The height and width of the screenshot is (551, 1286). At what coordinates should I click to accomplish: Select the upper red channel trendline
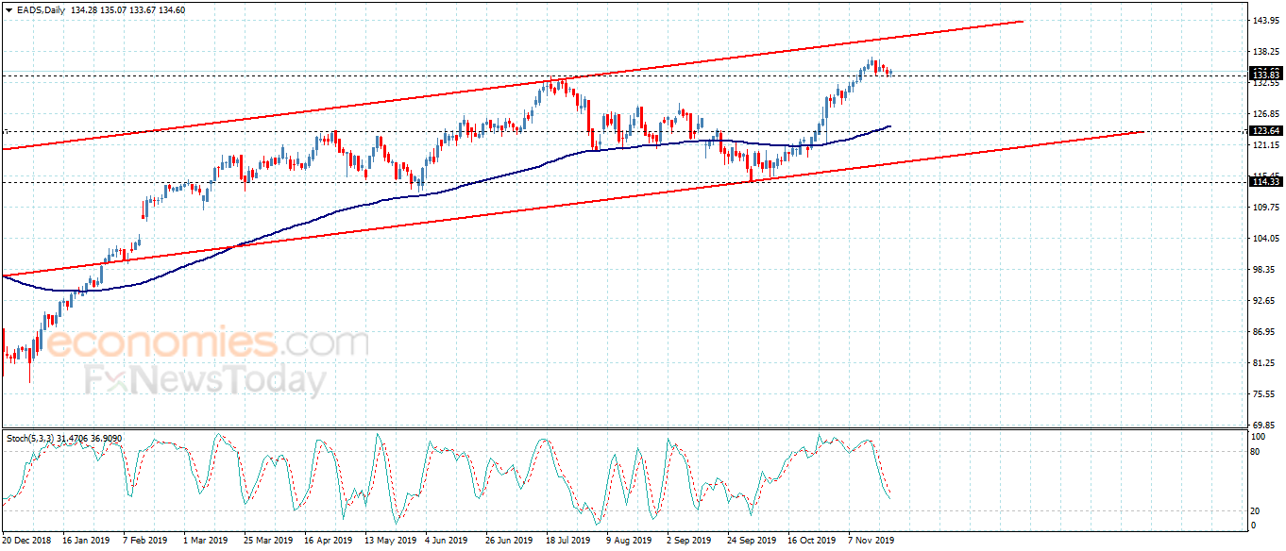[512, 85]
